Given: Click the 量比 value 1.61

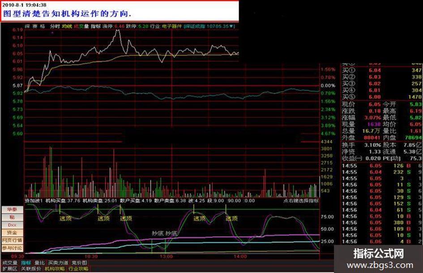Looking at the screenshot, I should click(x=415, y=131).
